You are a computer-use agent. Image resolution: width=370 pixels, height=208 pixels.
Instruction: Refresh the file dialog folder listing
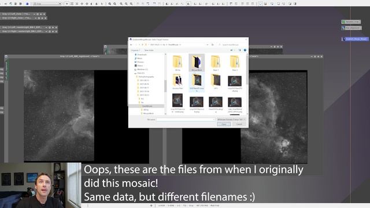pos(212,44)
